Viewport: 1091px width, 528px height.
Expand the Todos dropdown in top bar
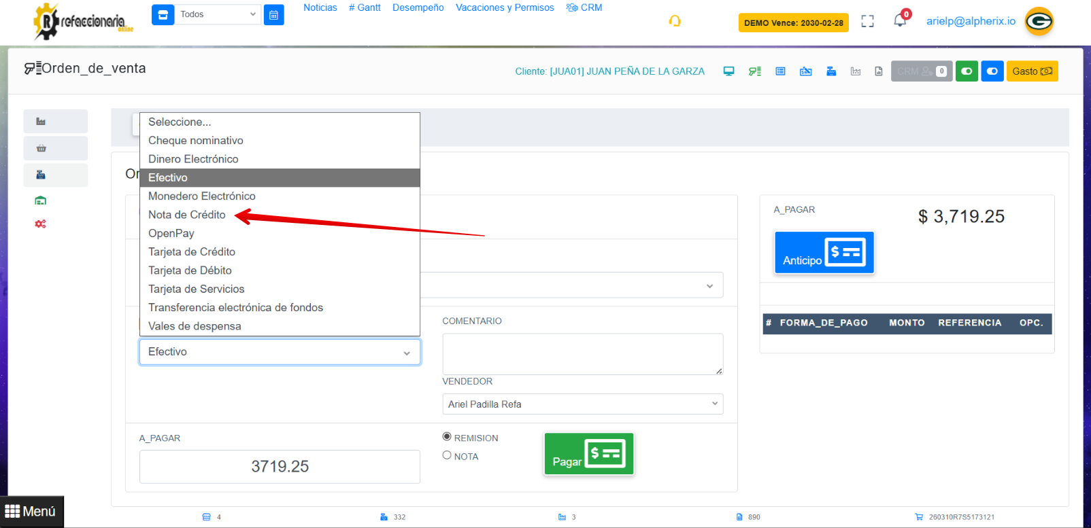(x=218, y=14)
